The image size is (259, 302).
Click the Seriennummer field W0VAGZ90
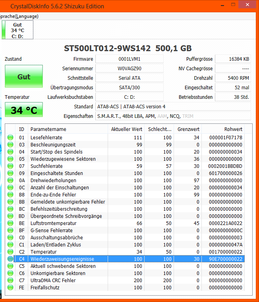pos(129,68)
